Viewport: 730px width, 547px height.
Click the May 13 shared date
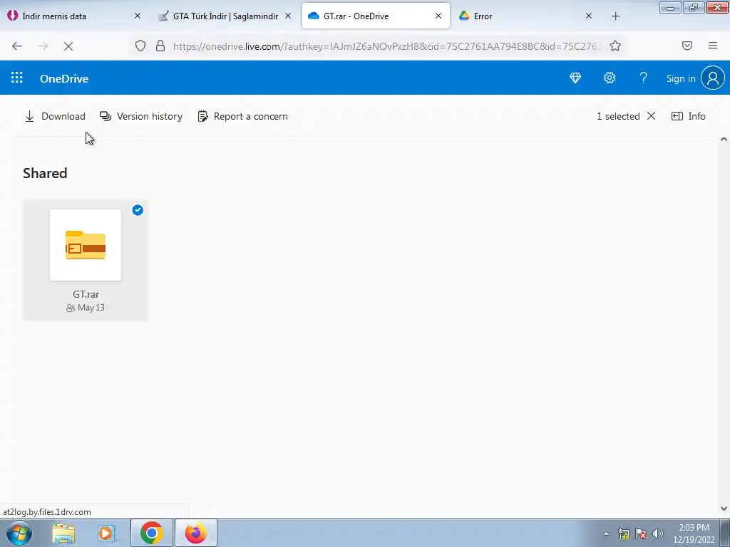coord(91,308)
